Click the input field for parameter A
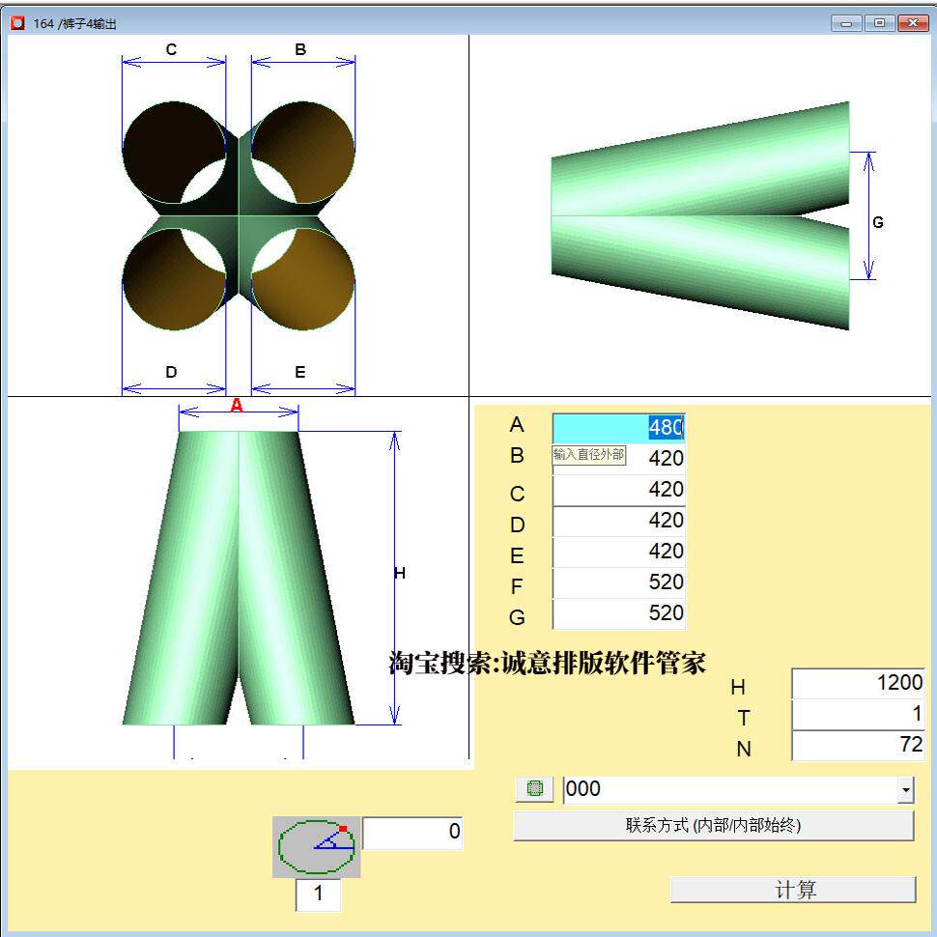The image size is (937, 937). pyautogui.click(x=618, y=428)
